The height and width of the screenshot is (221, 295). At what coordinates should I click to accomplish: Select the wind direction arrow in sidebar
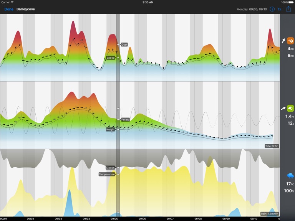pyautogui.click(x=283, y=41)
